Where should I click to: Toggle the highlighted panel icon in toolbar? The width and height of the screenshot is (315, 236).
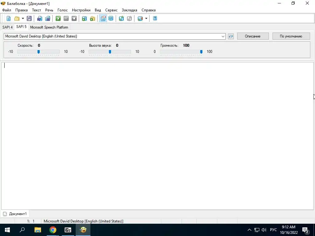(103, 18)
